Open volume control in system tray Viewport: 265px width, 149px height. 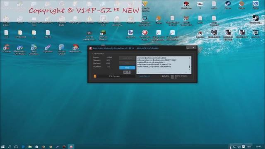[239, 147]
